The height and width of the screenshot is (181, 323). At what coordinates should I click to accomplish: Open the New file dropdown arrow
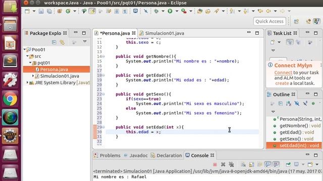pyautogui.click(x=34, y=11)
